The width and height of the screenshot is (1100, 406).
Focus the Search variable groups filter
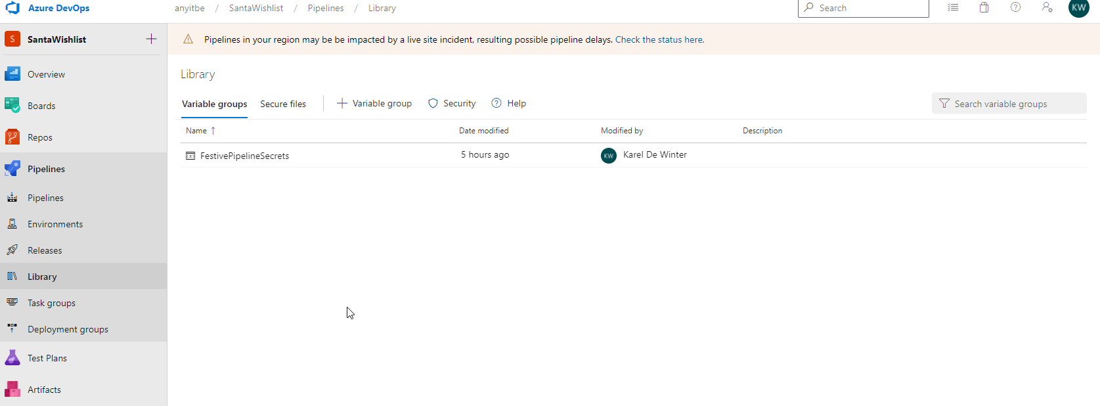click(1009, 103)
